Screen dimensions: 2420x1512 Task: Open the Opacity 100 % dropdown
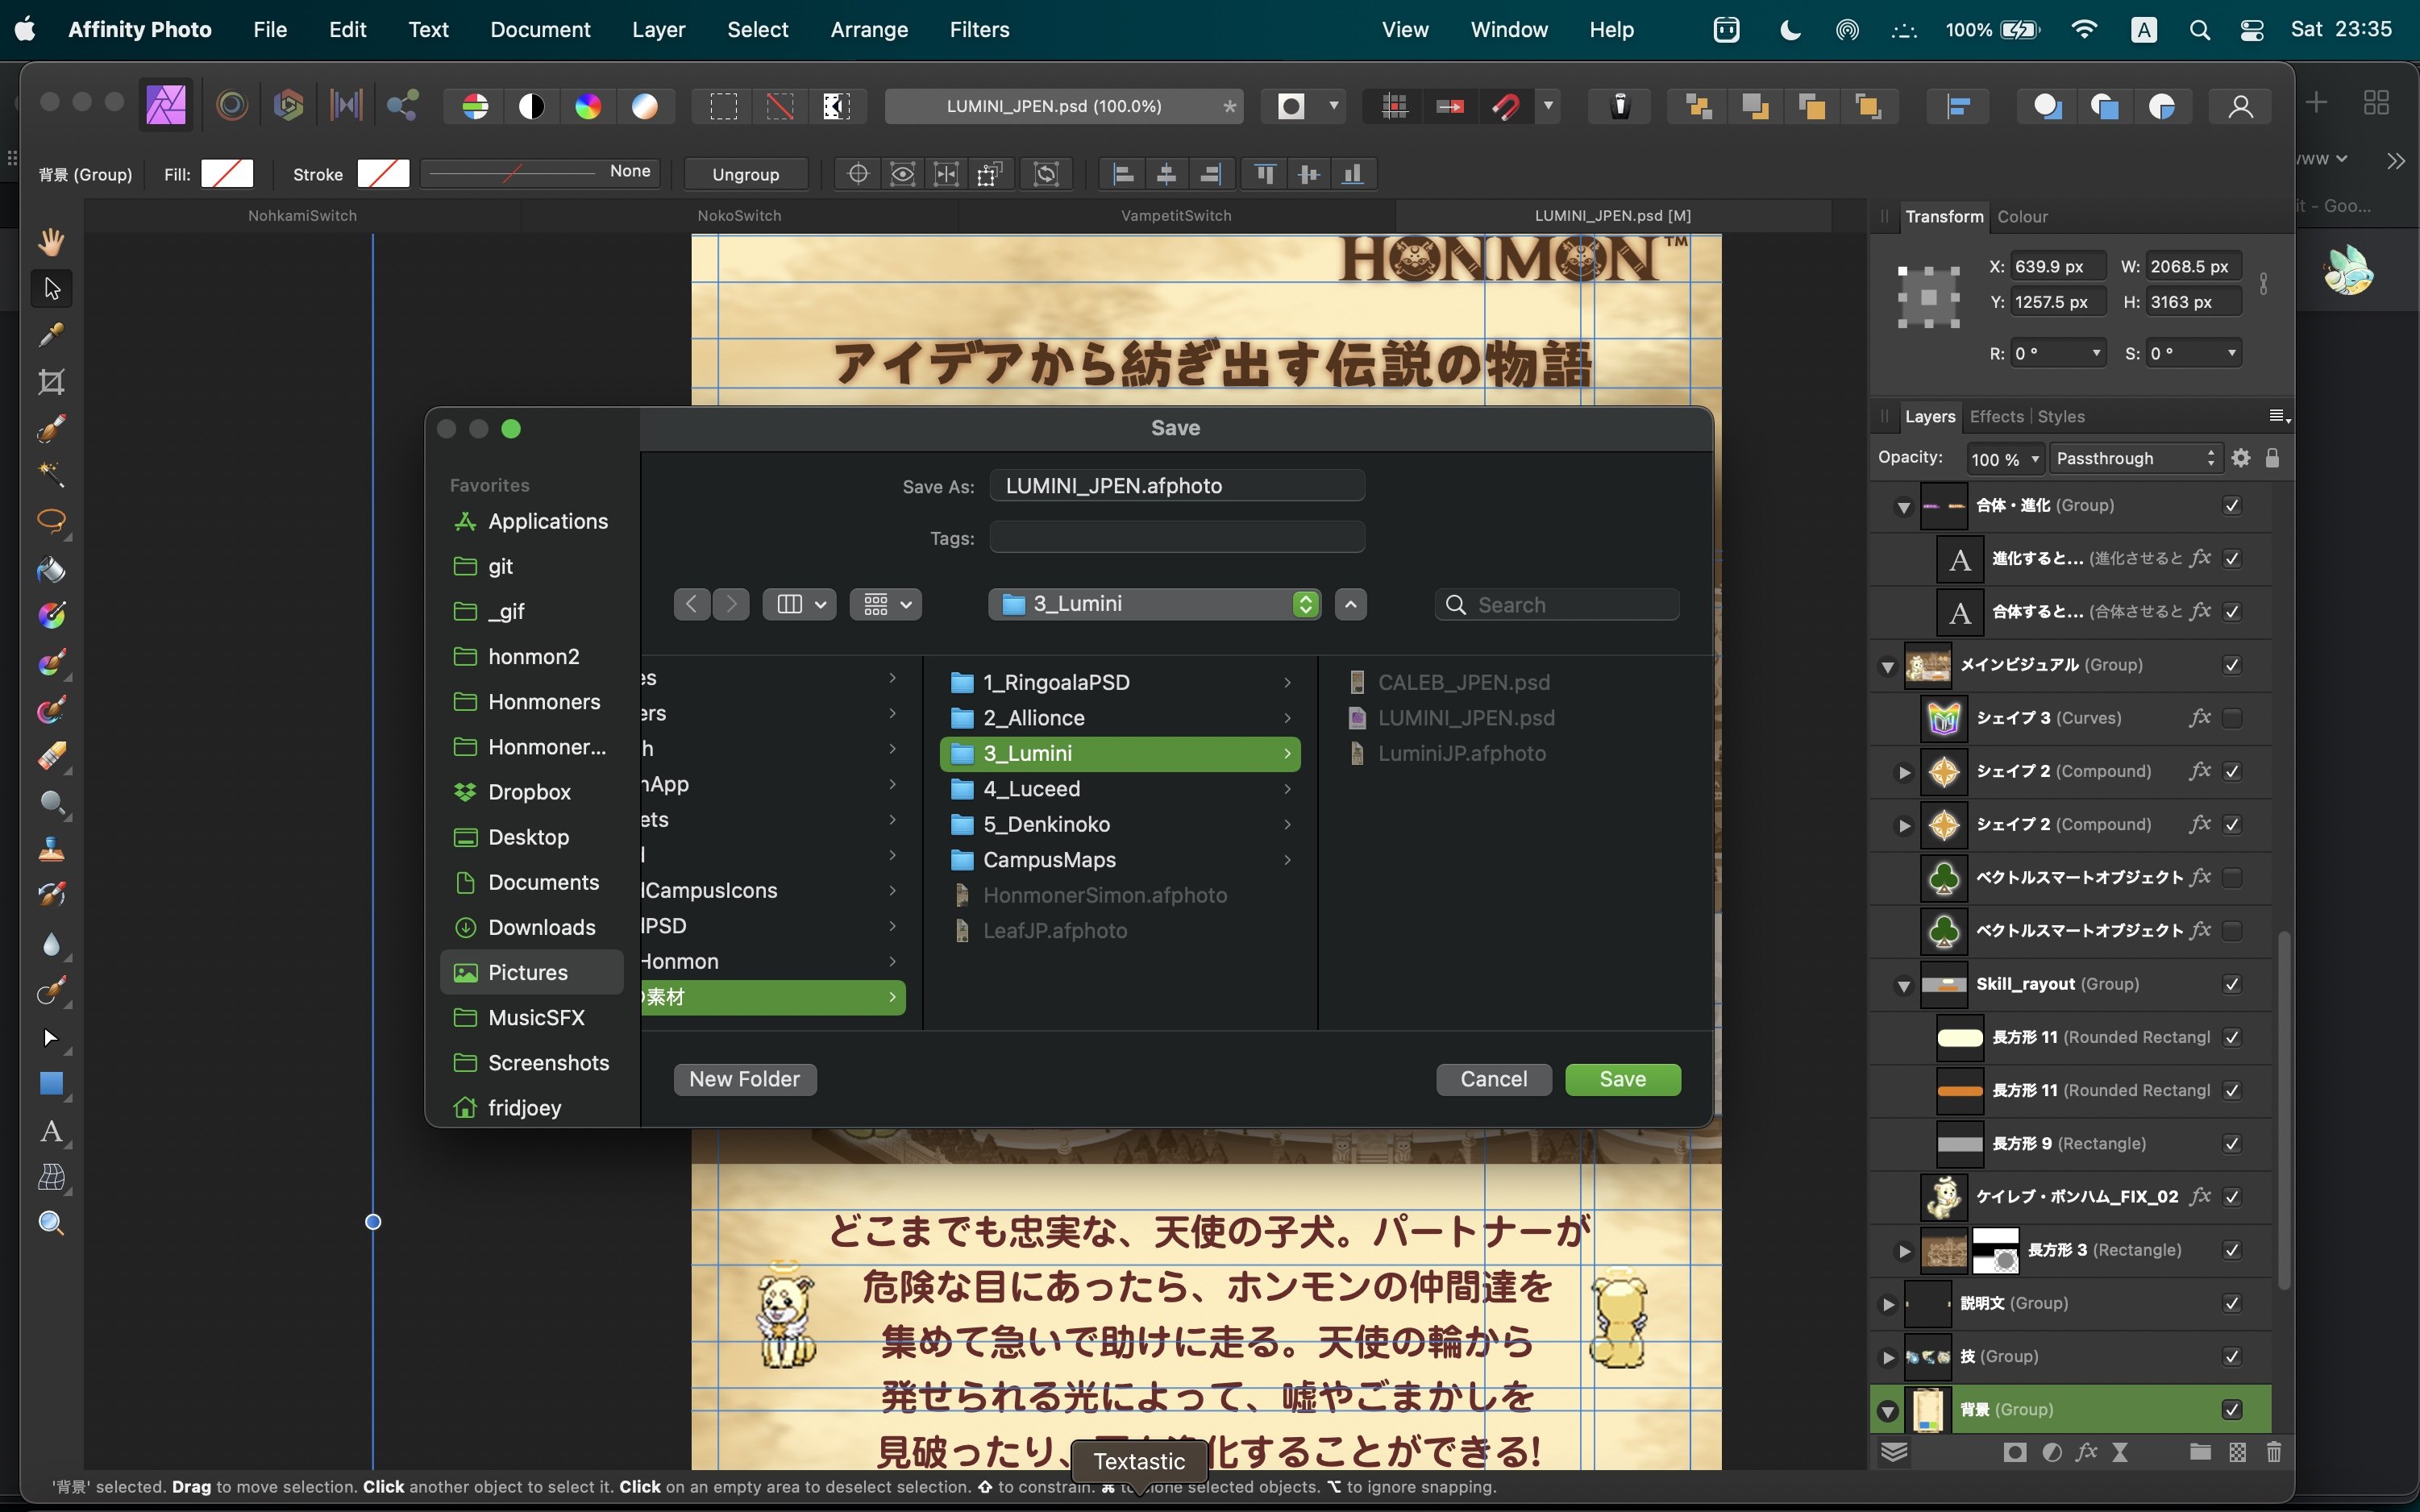pyautogui.click(x=2004, y=458)
